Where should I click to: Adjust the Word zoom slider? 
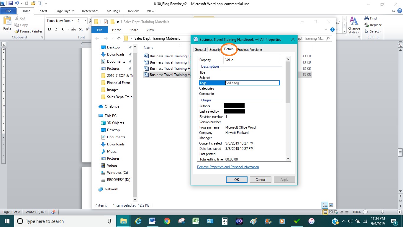(382, 212)
